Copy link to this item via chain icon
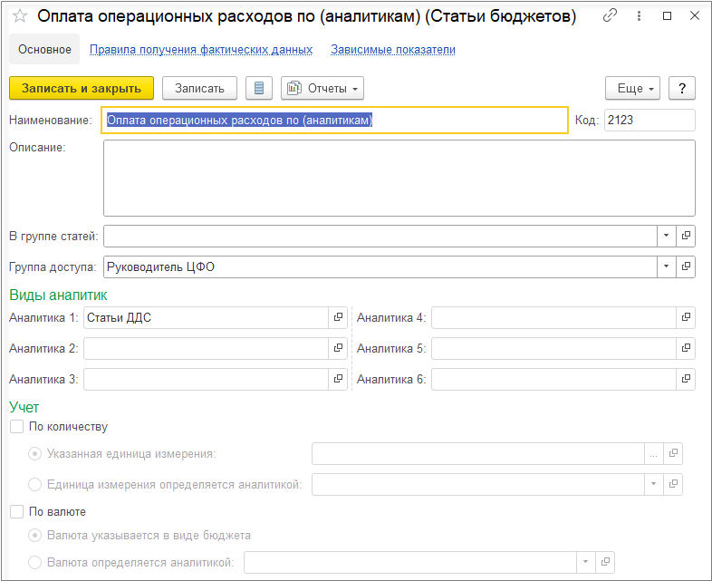The image size is (712, 581). point(610,16)
